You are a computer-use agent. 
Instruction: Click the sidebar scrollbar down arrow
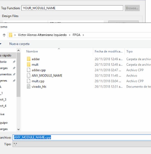click(19, 129)
